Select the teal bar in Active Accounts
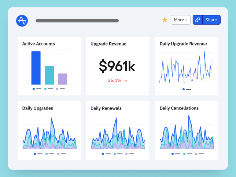 pyautogui.click(x=49, y=75)
